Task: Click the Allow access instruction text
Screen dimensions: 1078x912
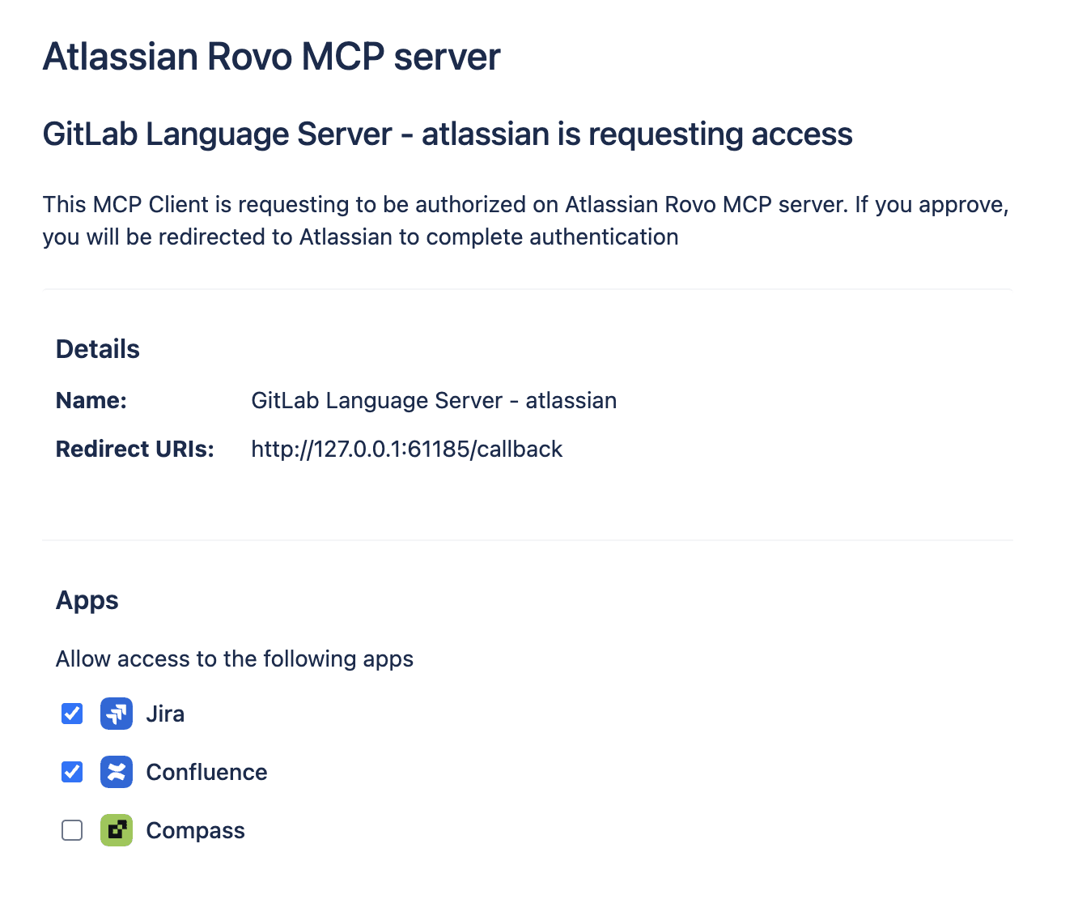Action: (x=235, y=658)
